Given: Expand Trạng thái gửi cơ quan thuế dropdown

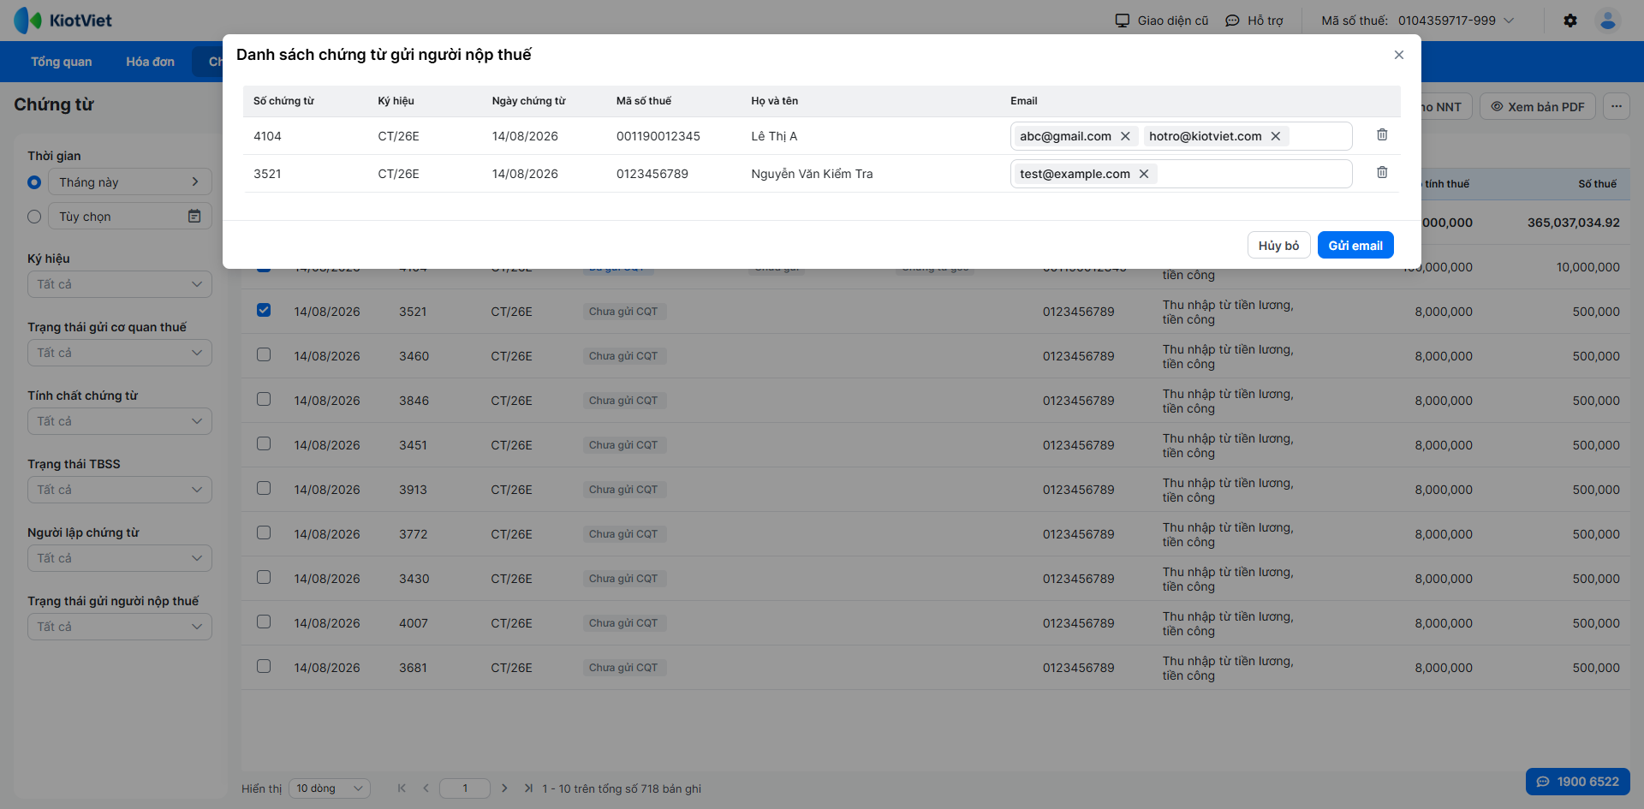Looking at the screenshot, I should point(120,353).
